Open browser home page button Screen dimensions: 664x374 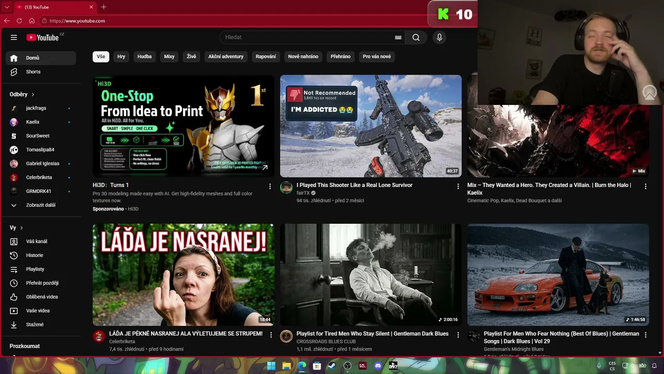tap(32, 21)
